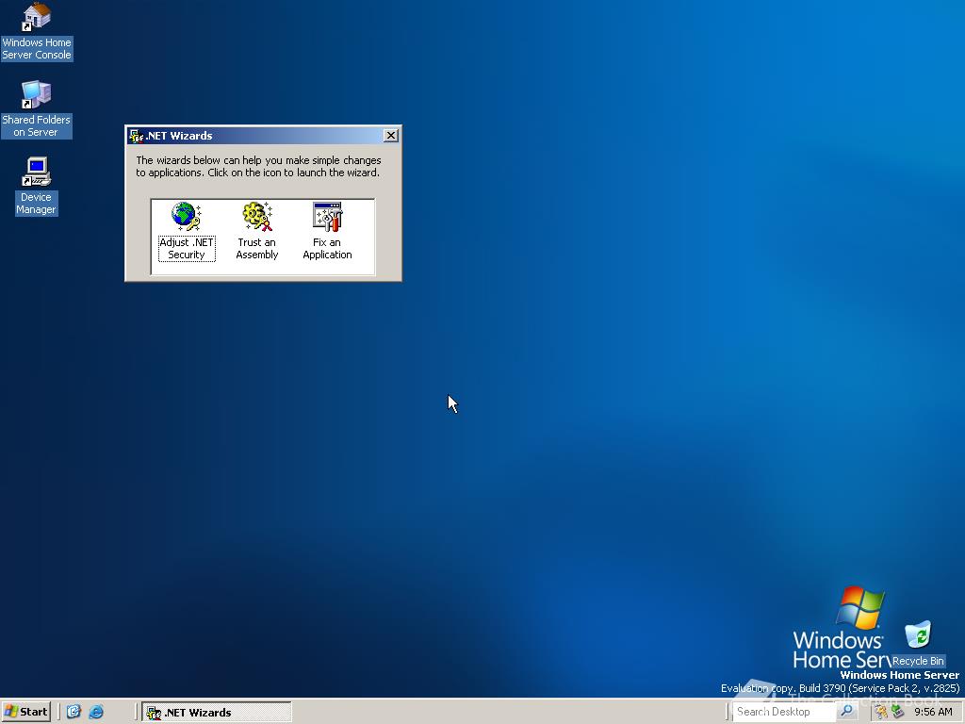This screenshot has height=724, width=965.
Task: Click the second system tray icon
Action: pos(897,712)
